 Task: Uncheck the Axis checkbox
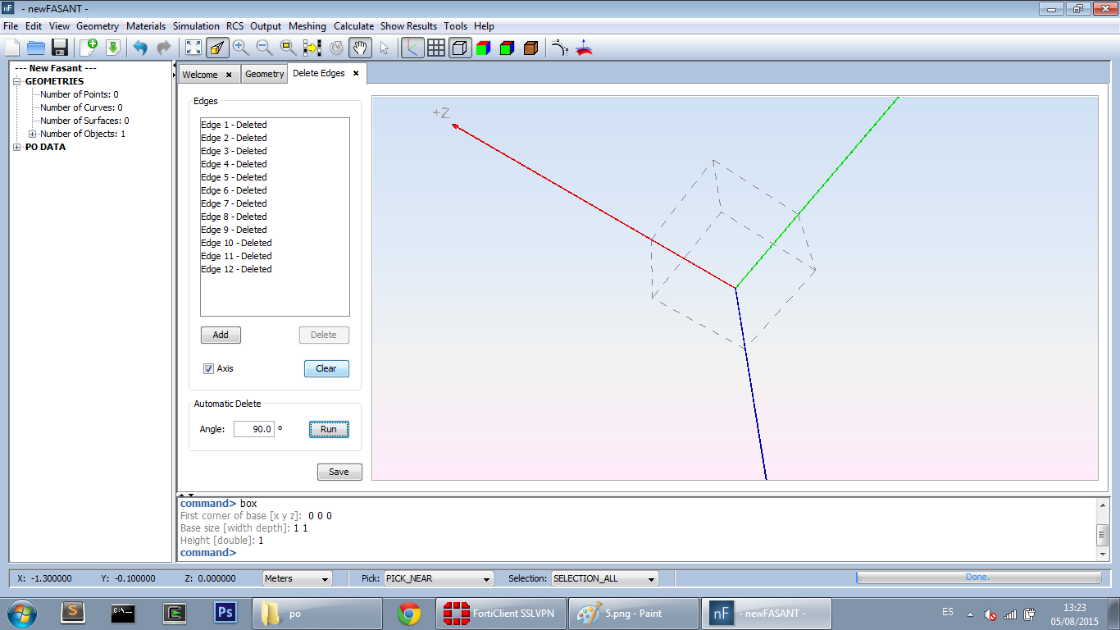pos(208,368)
